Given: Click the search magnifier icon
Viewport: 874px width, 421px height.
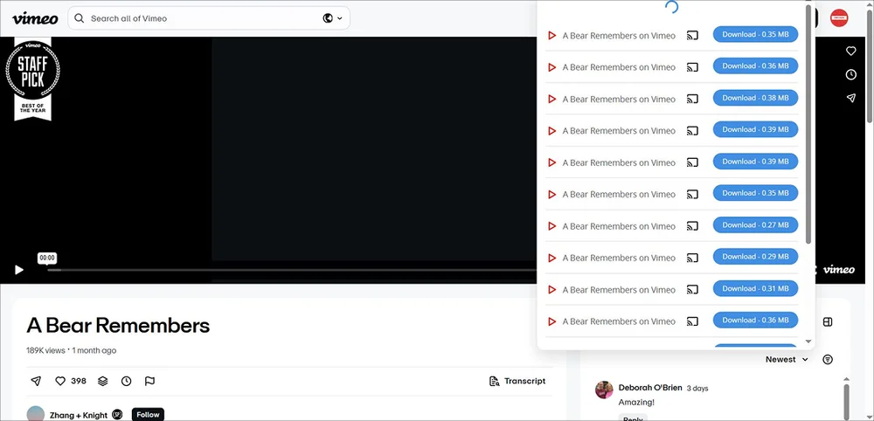Looking at the screenshot, I should point(80,18).
